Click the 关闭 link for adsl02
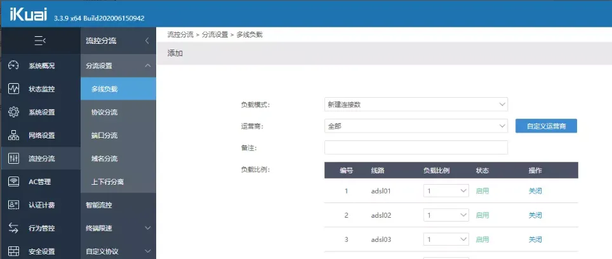Viewport: 612px width, 259px height. click(535, 215)
